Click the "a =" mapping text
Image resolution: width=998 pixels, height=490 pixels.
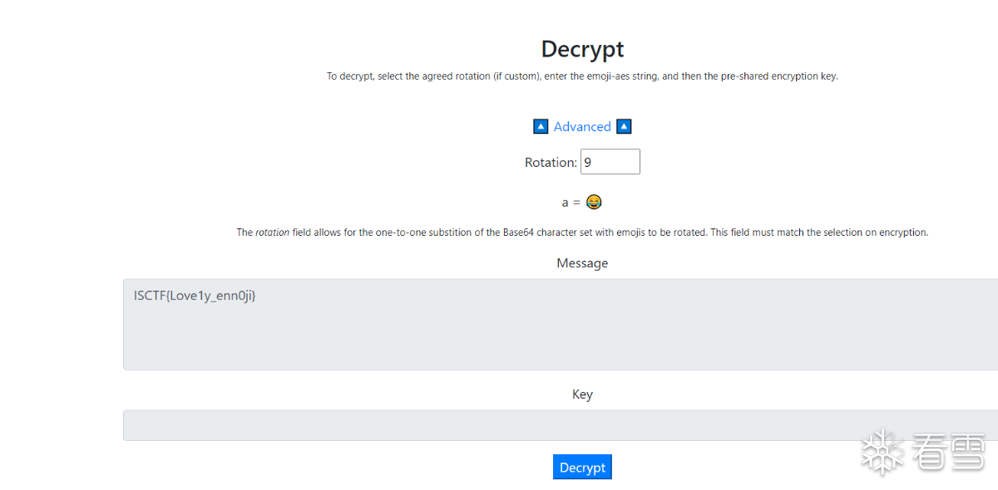[571, 203]
